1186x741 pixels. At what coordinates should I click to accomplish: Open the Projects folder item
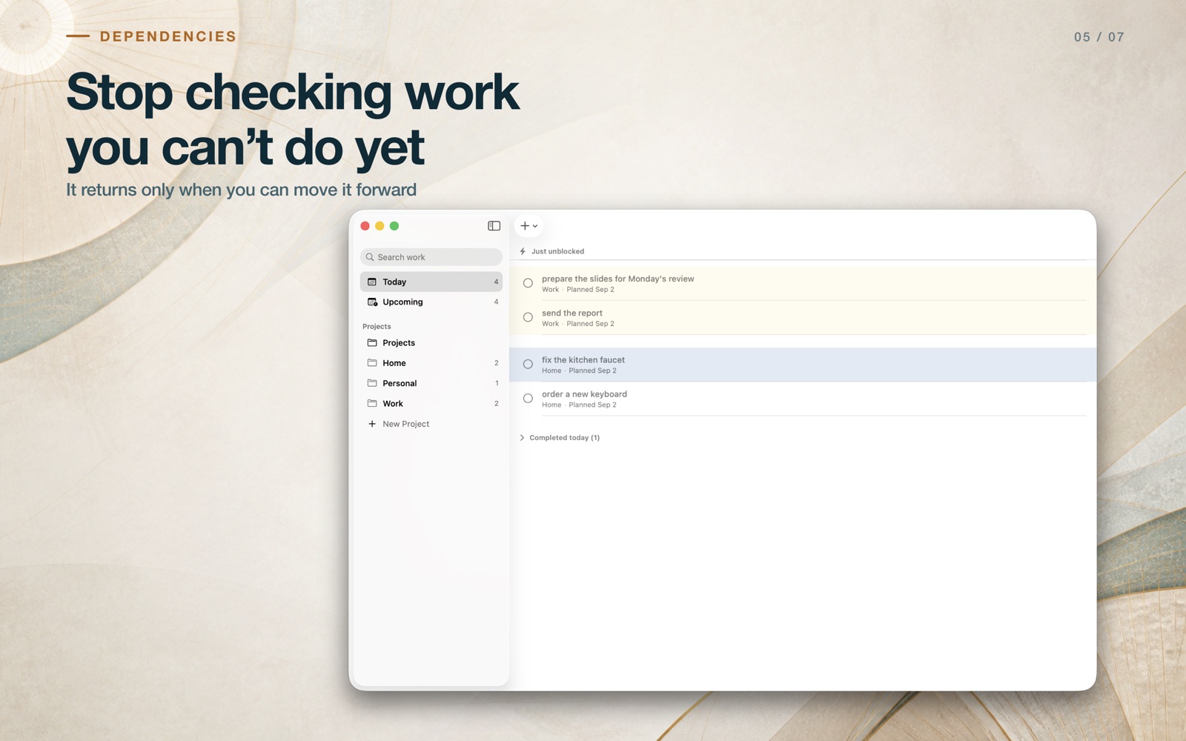[431, 343]
